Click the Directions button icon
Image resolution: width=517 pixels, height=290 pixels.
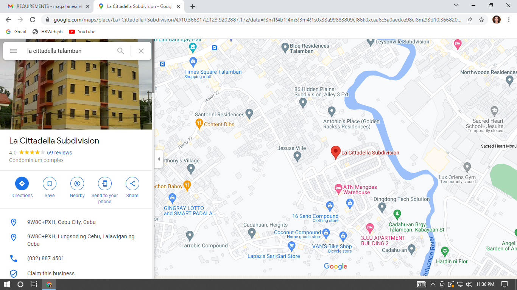22,184
